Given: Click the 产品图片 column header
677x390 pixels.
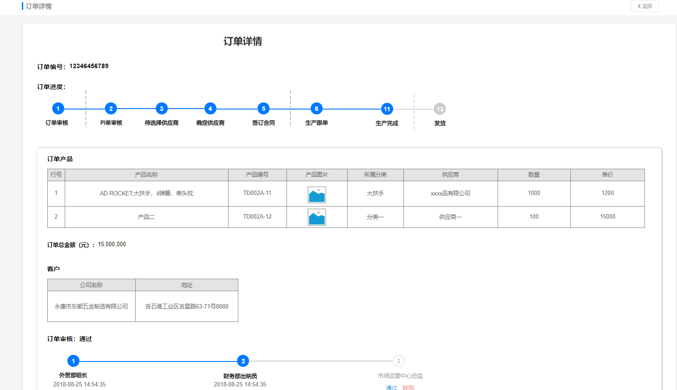Looking at the screenshot, I should click(x=317, y=175).
